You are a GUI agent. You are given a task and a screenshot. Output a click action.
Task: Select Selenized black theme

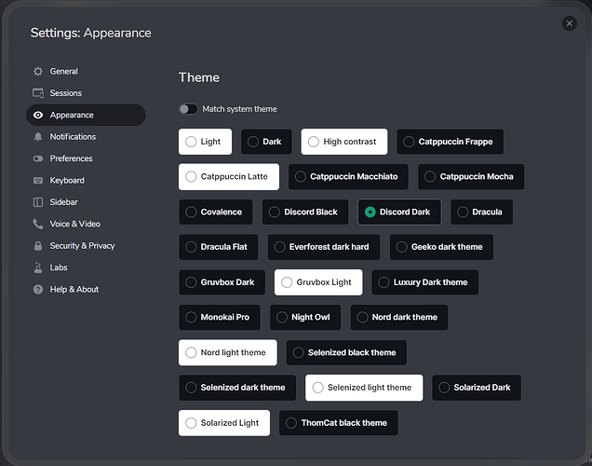click(x=346, y=352)
